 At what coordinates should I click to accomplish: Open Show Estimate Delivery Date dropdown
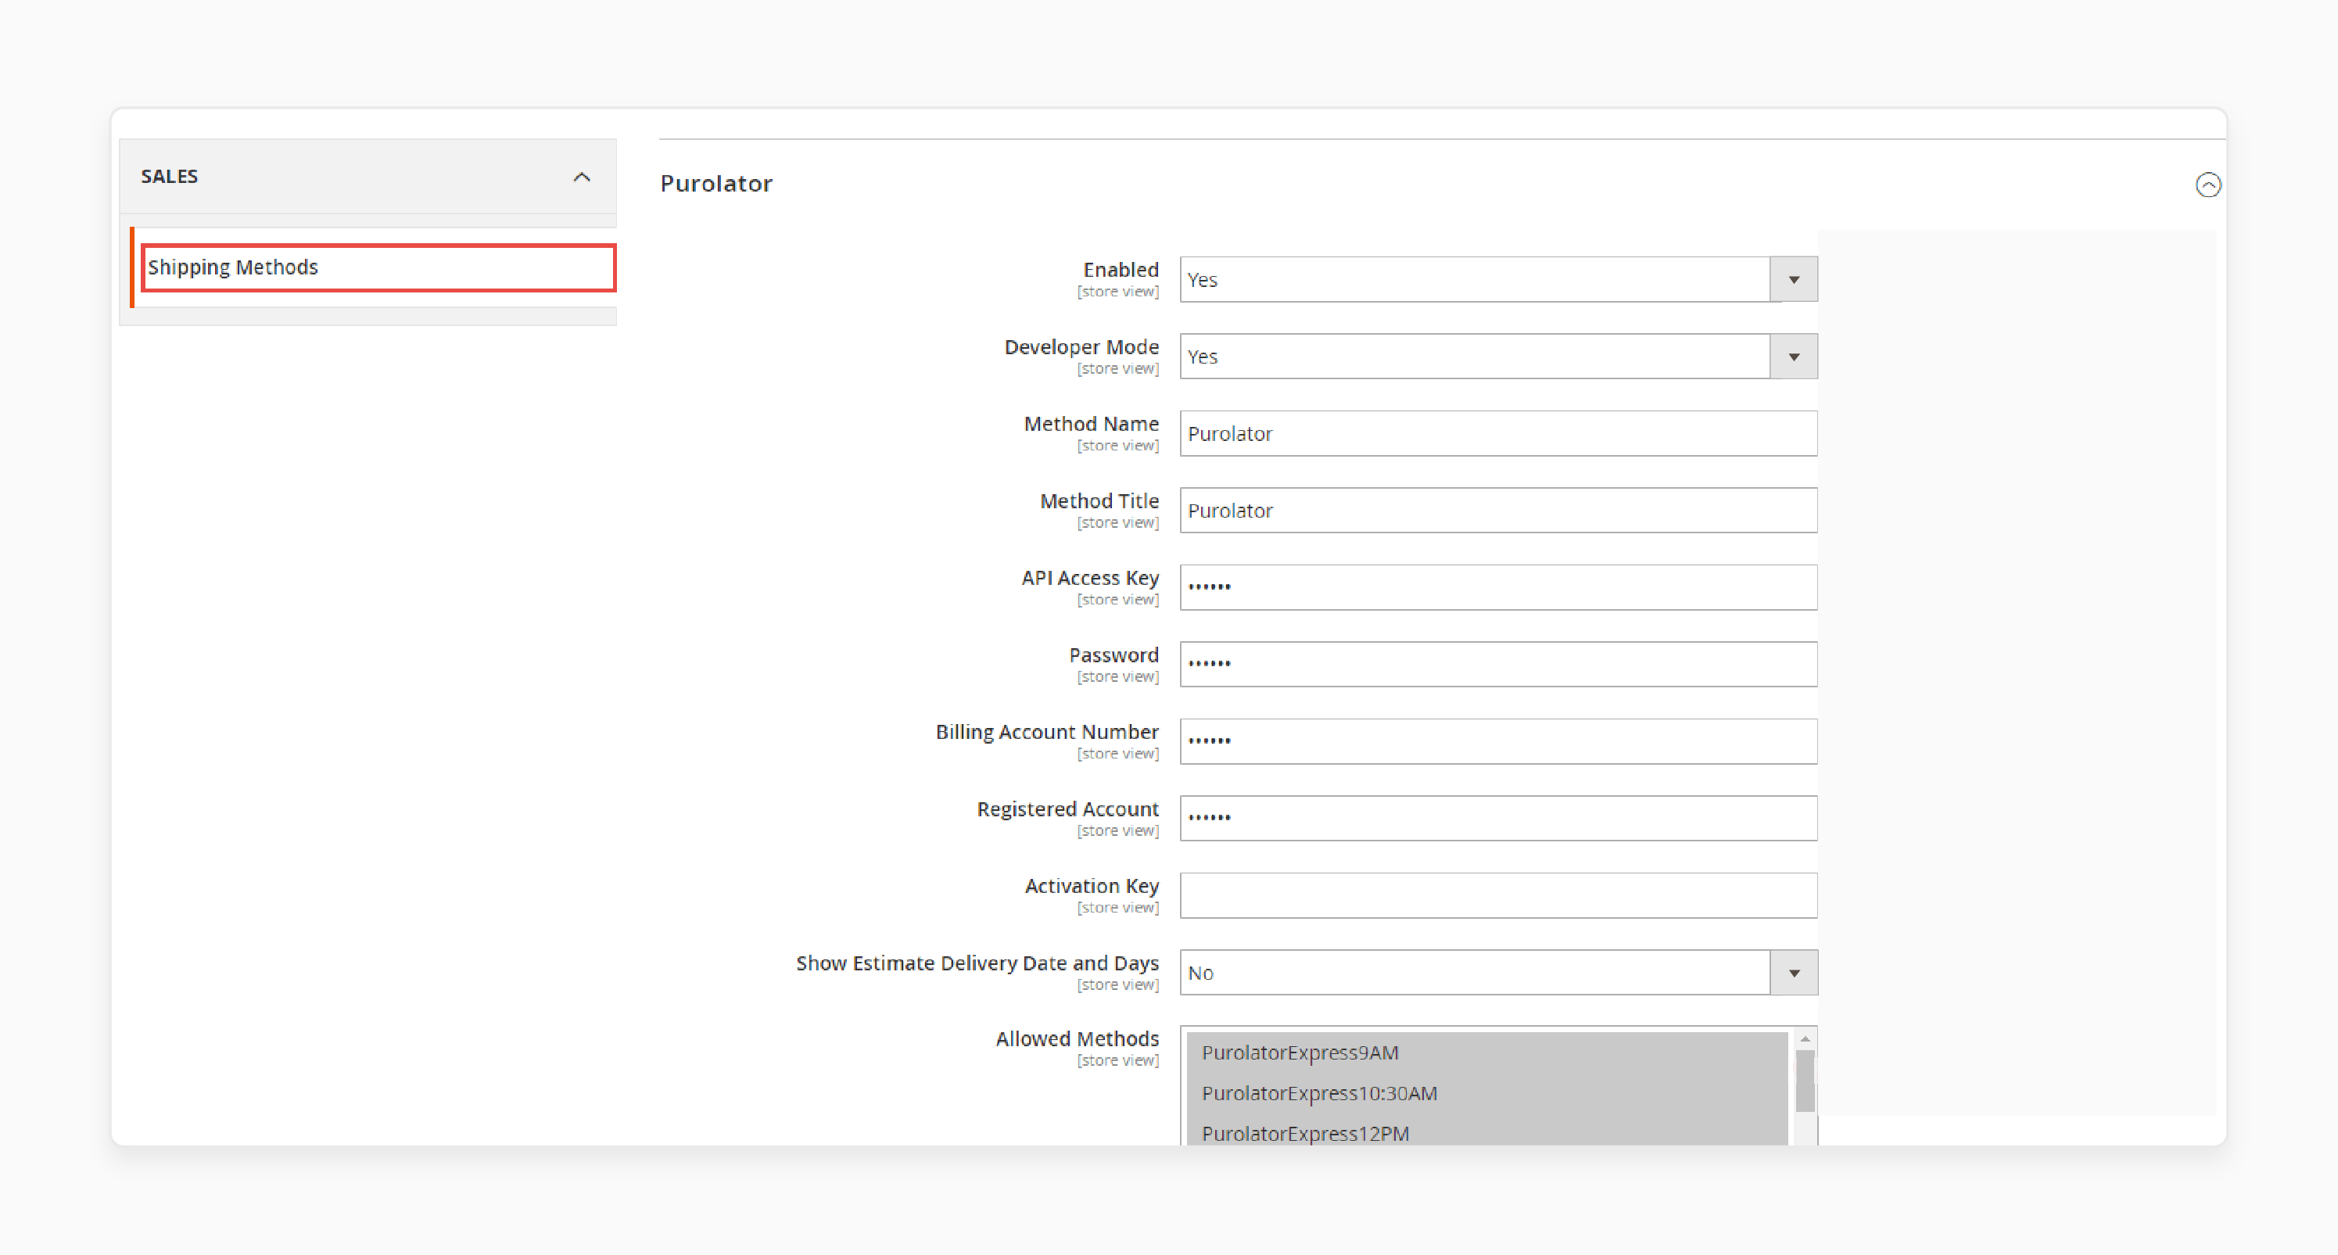tap(1497, 973)
